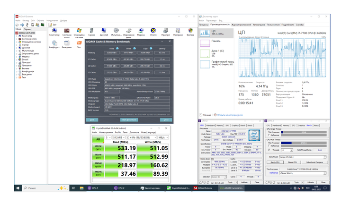Screen dimensions: 341x204
Task: Click Start Benchmark in AIDA64 Cache & Memory
Action: [x=129, y=119]
